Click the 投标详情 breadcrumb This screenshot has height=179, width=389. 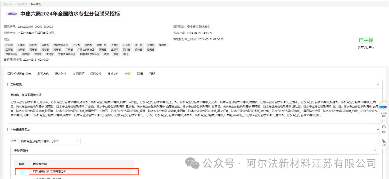pos(36,4)
